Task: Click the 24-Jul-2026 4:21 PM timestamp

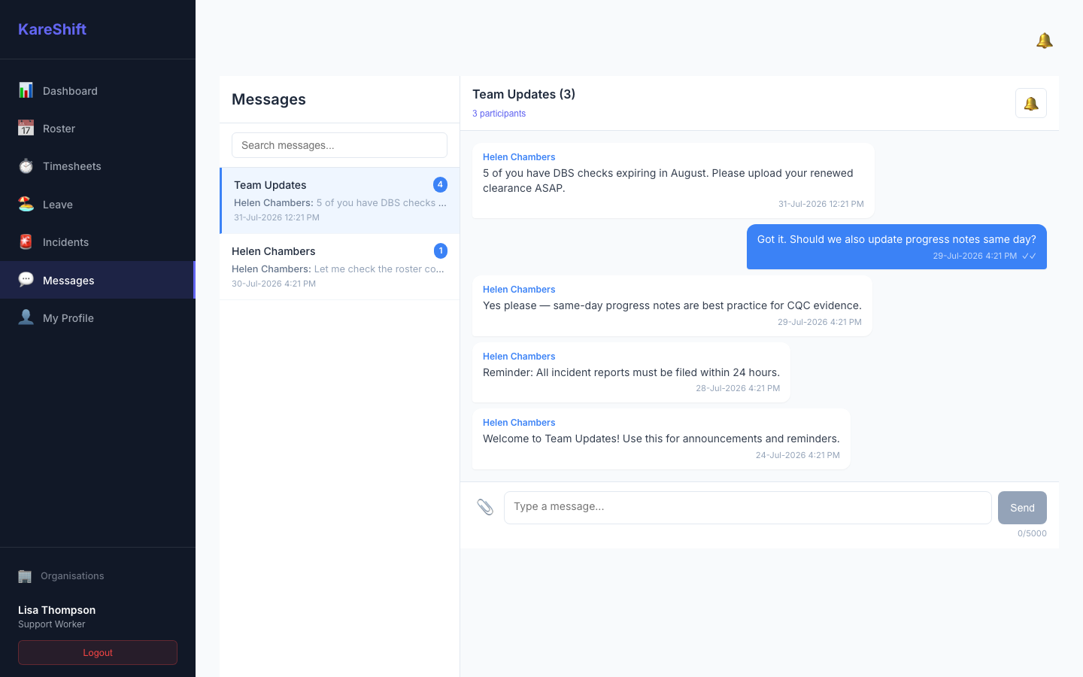Action: (x=797, y=455)
